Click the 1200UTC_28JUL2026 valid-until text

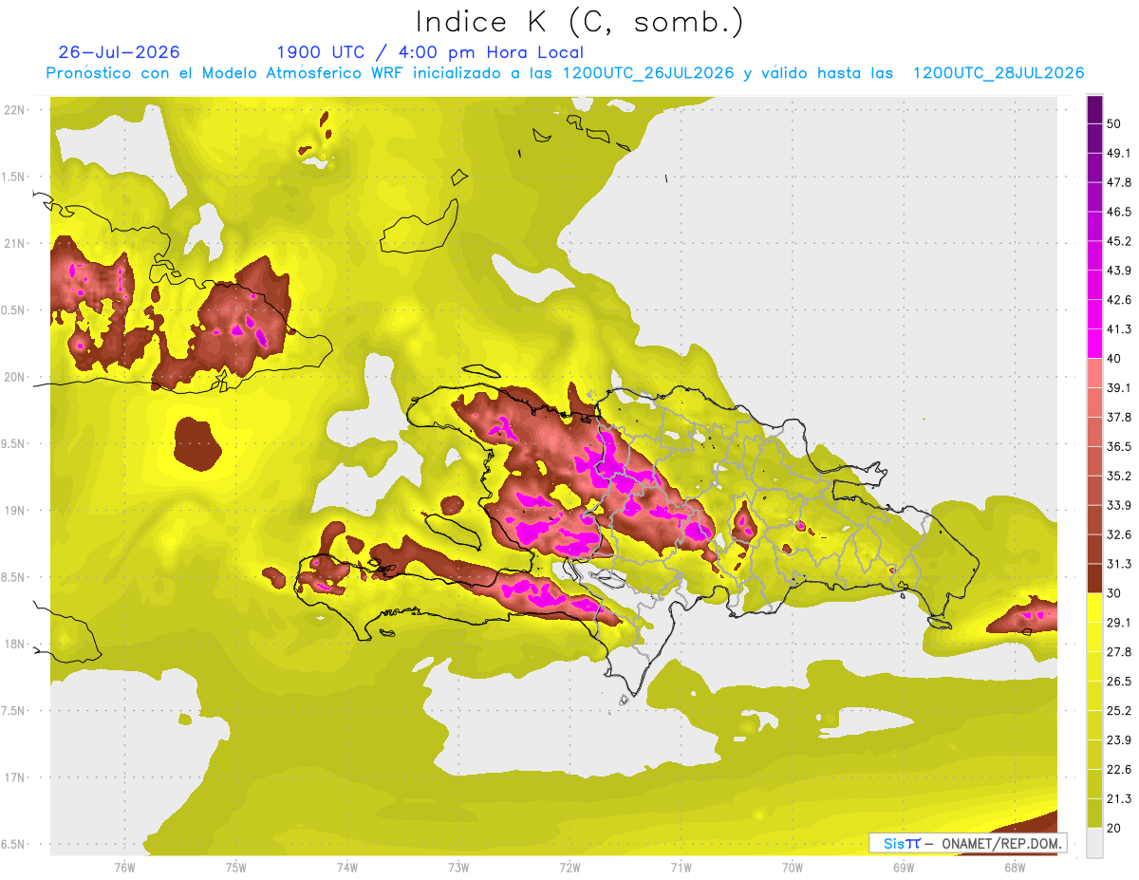[999, 73]
